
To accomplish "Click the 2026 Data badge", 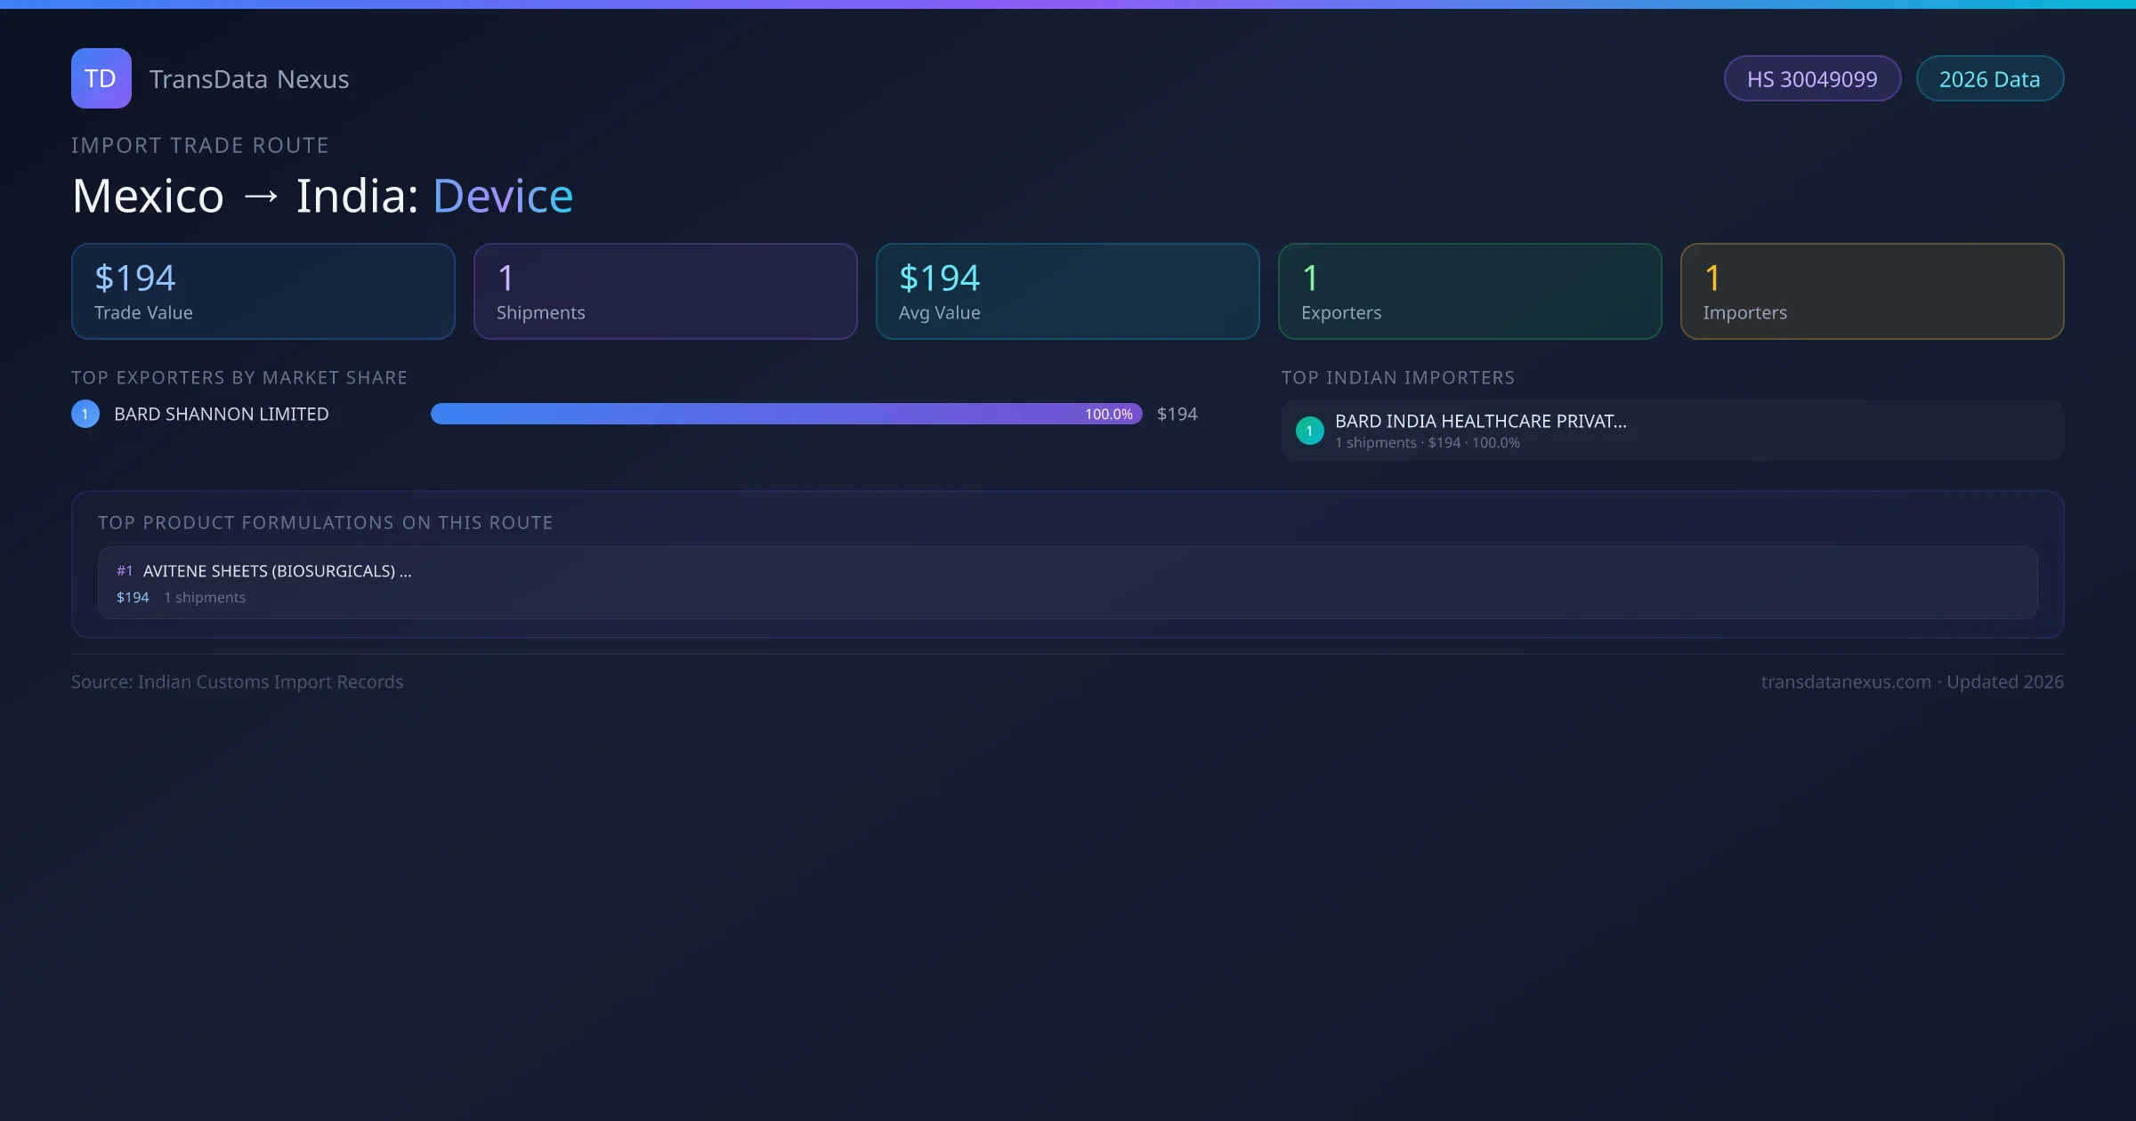I will (x=1988, y=79).
